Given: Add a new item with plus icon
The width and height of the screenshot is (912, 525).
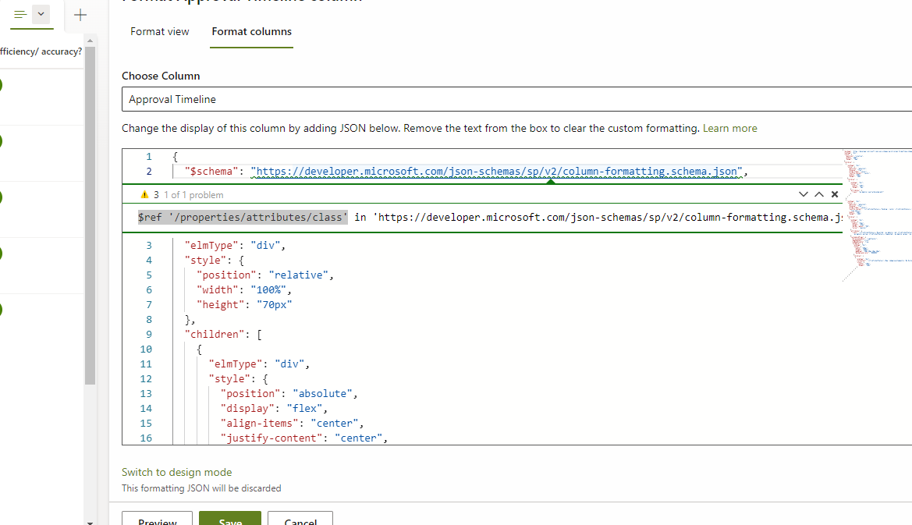Looking at the screenshot, I should tap(80, 15).
